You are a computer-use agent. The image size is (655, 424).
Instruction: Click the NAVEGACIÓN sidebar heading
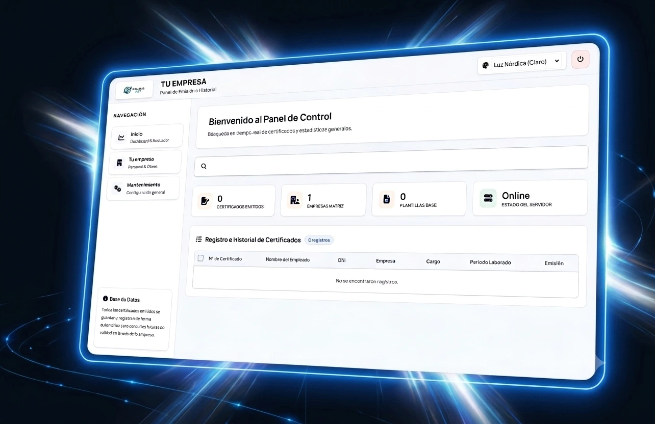pyautogui.click(x=130, y=115)
